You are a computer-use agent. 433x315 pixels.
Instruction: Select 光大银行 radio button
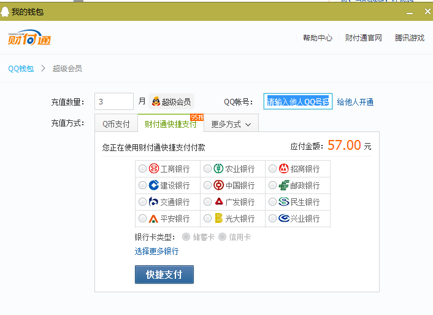207,218
